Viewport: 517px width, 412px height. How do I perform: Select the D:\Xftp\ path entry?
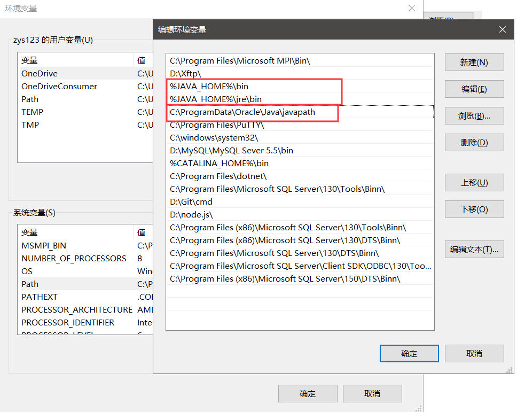[300, 74]
